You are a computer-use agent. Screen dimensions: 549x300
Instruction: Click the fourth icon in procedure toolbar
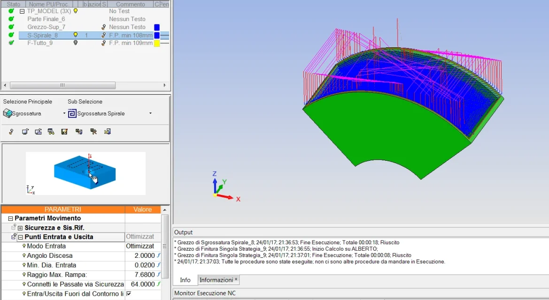51,131
